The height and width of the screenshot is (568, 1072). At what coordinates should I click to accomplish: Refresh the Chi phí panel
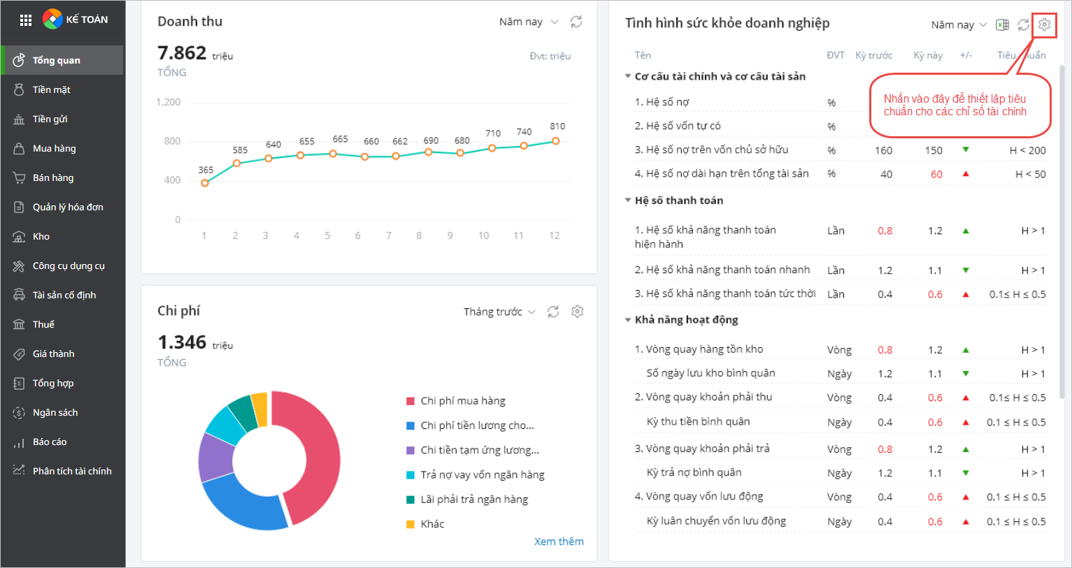tap(553, 312)
